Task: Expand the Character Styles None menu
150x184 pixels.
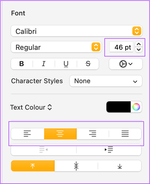Action: coord(106,81)
